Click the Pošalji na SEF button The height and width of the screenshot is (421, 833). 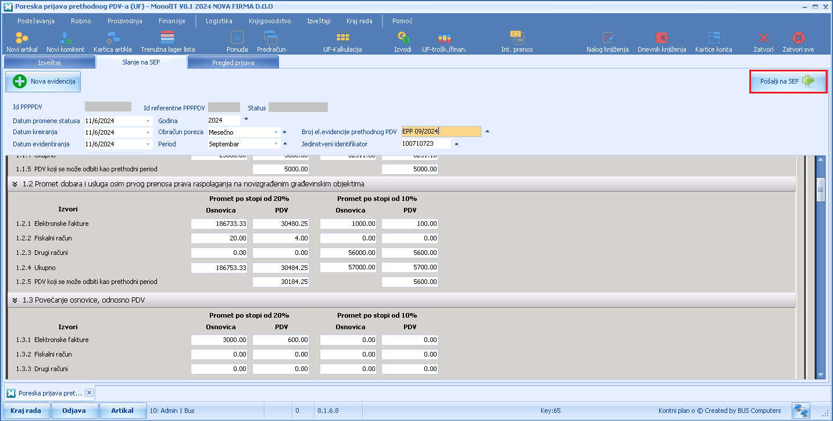(788, 81)
